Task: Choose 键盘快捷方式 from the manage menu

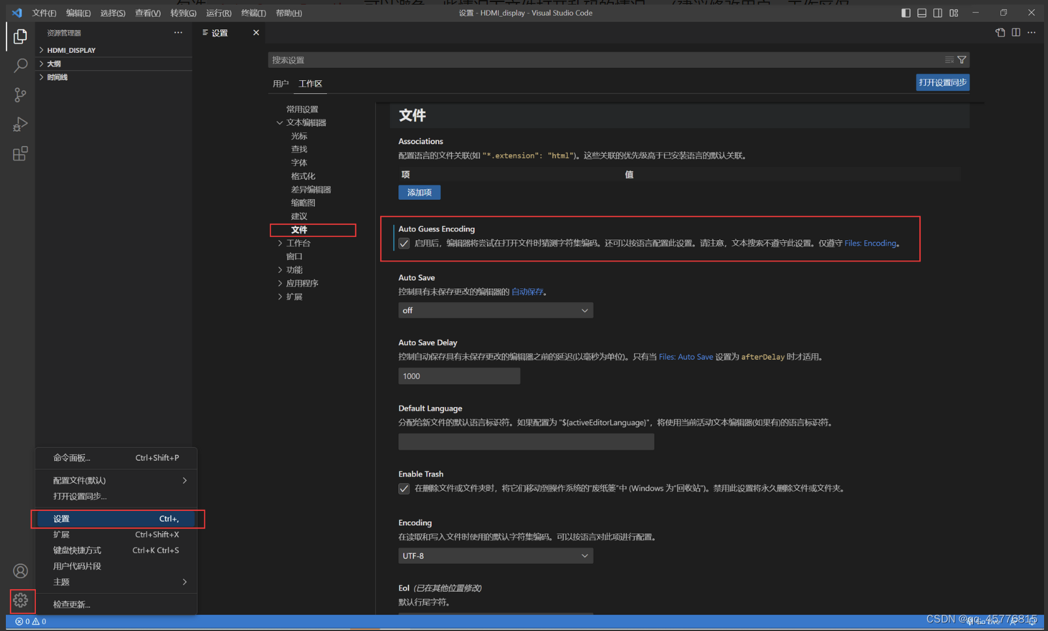Action: 116,550
